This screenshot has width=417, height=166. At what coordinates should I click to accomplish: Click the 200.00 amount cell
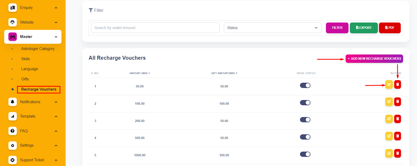pyautogui.click(x=140, y=121)
